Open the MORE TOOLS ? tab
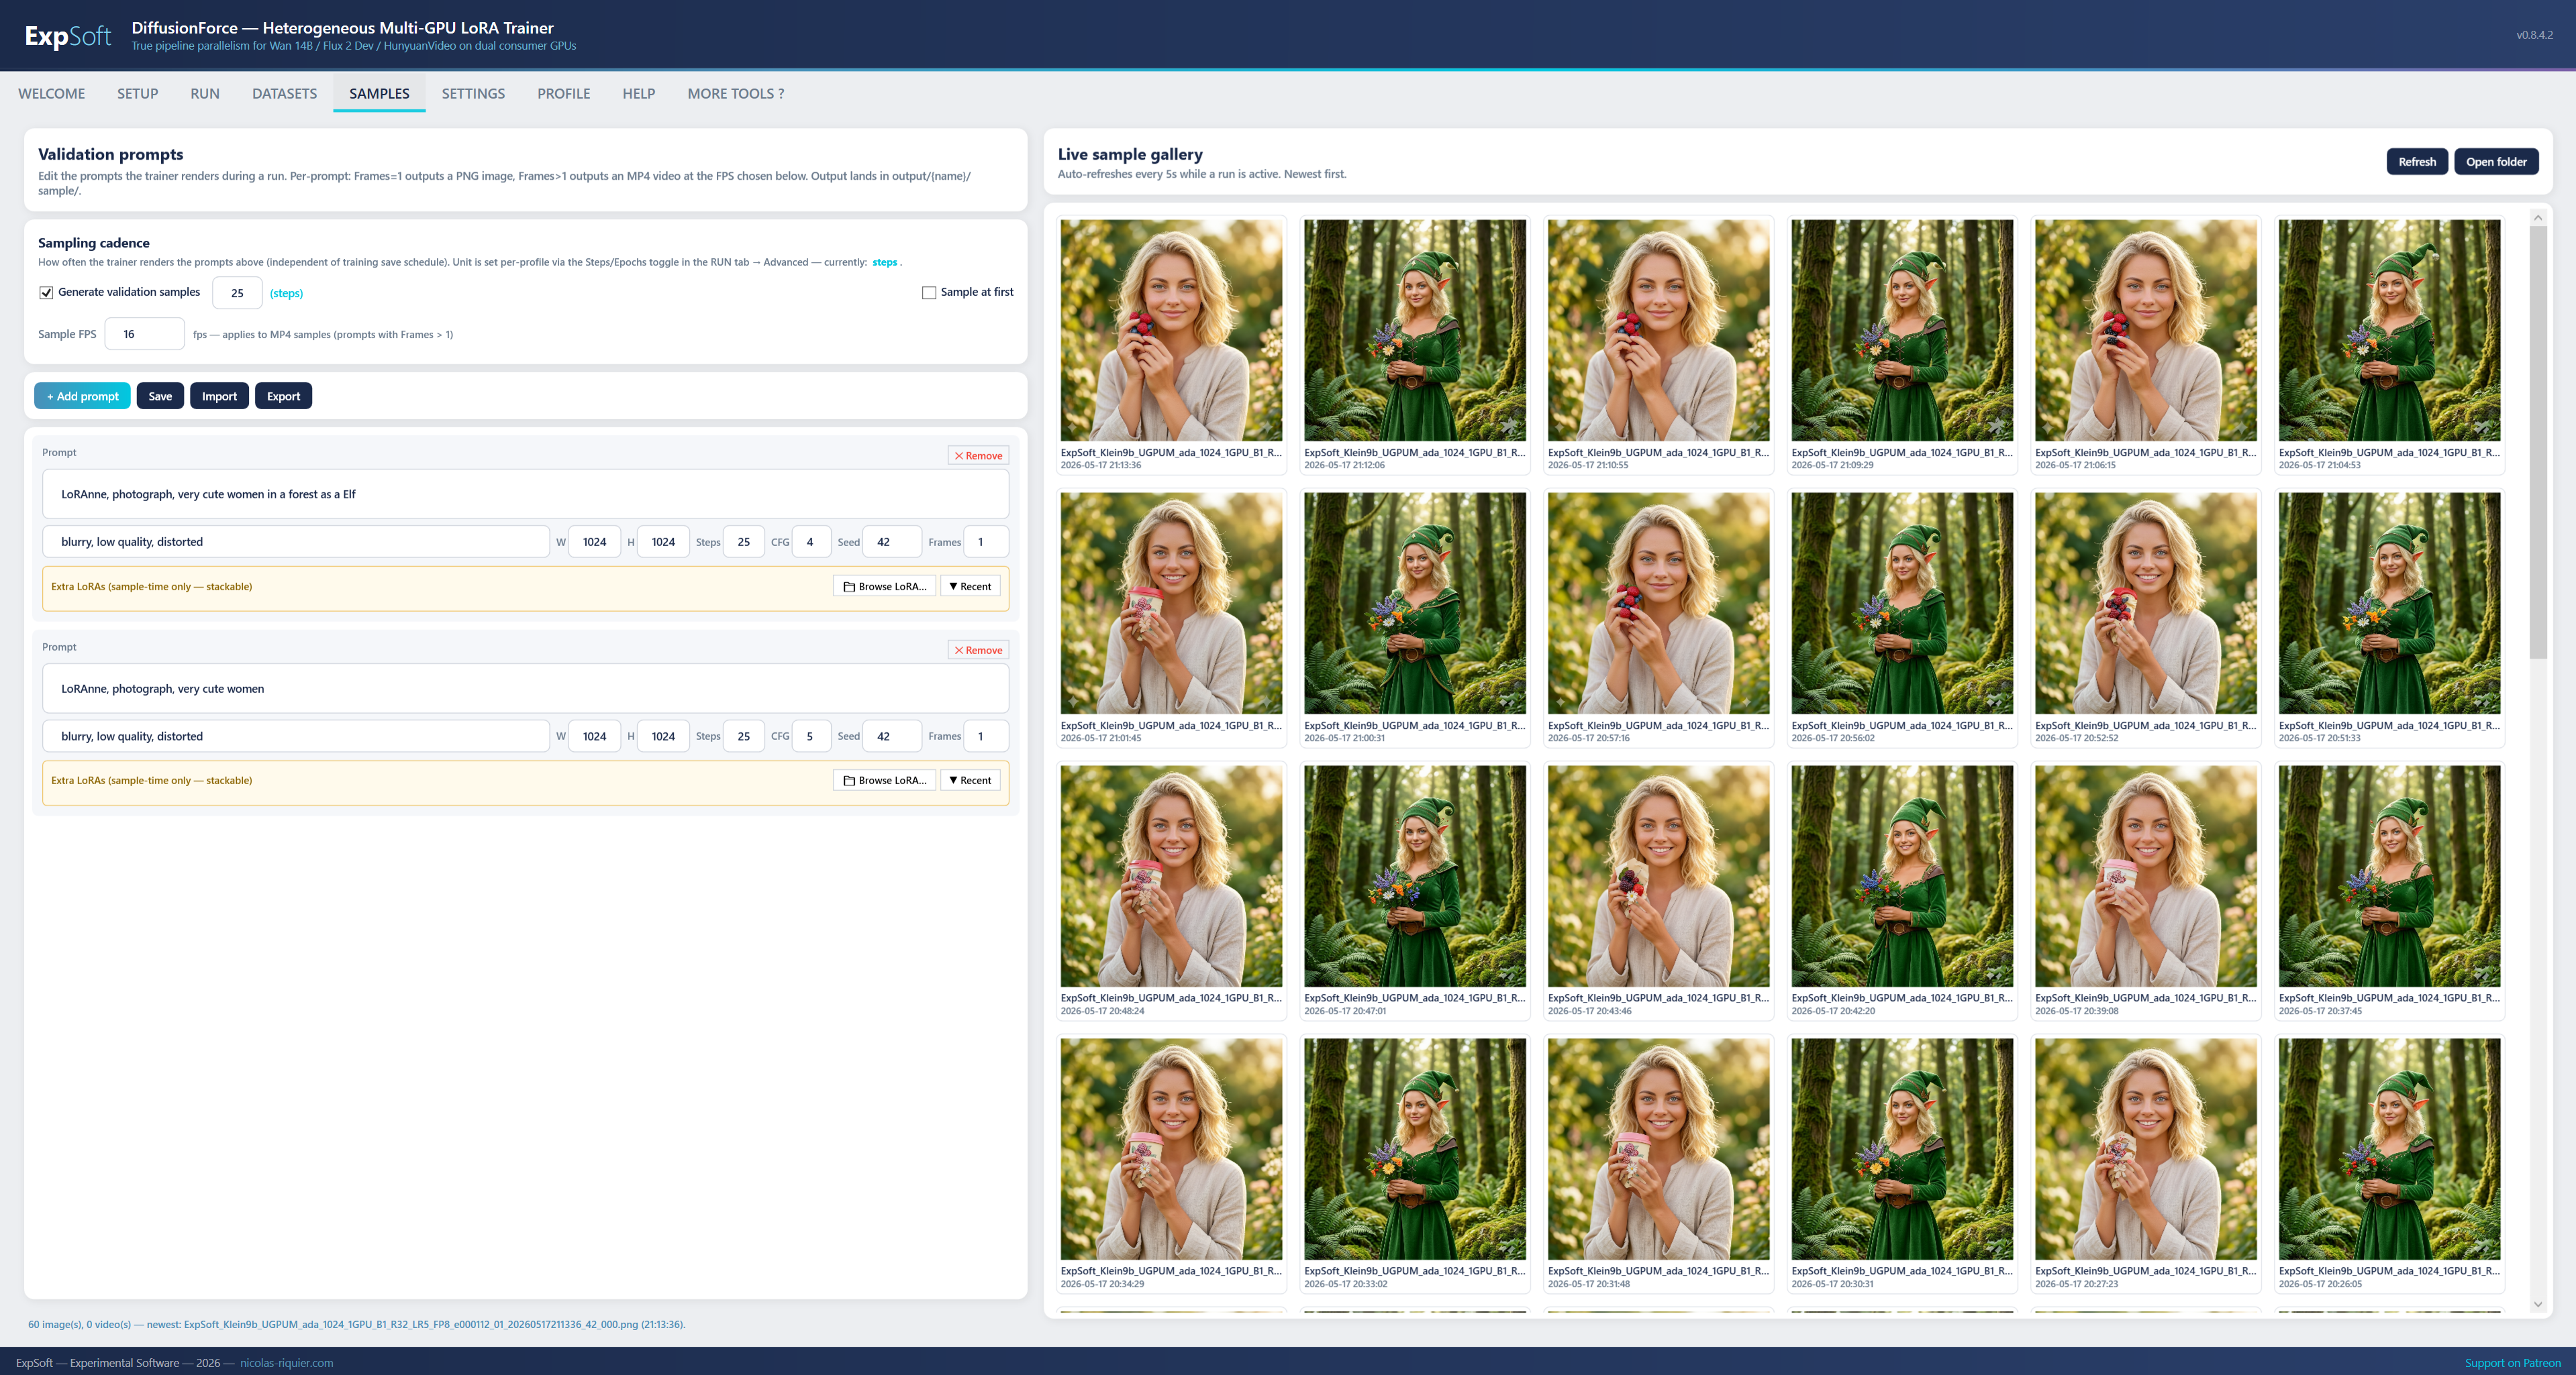The height and width of the screenshot is (1375, 2576). [735, 93]
